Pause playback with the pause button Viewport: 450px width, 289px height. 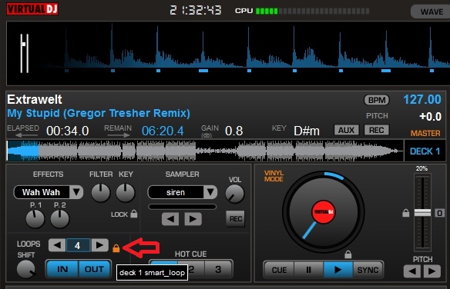[308, 270]
